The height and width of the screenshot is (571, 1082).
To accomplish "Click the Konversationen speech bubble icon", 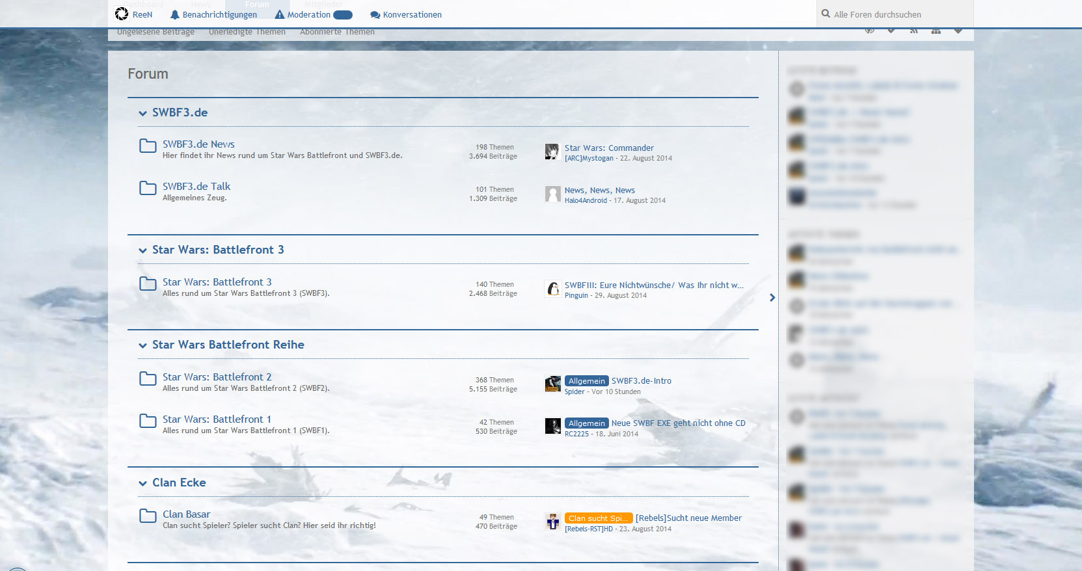I will pos(375,15).
